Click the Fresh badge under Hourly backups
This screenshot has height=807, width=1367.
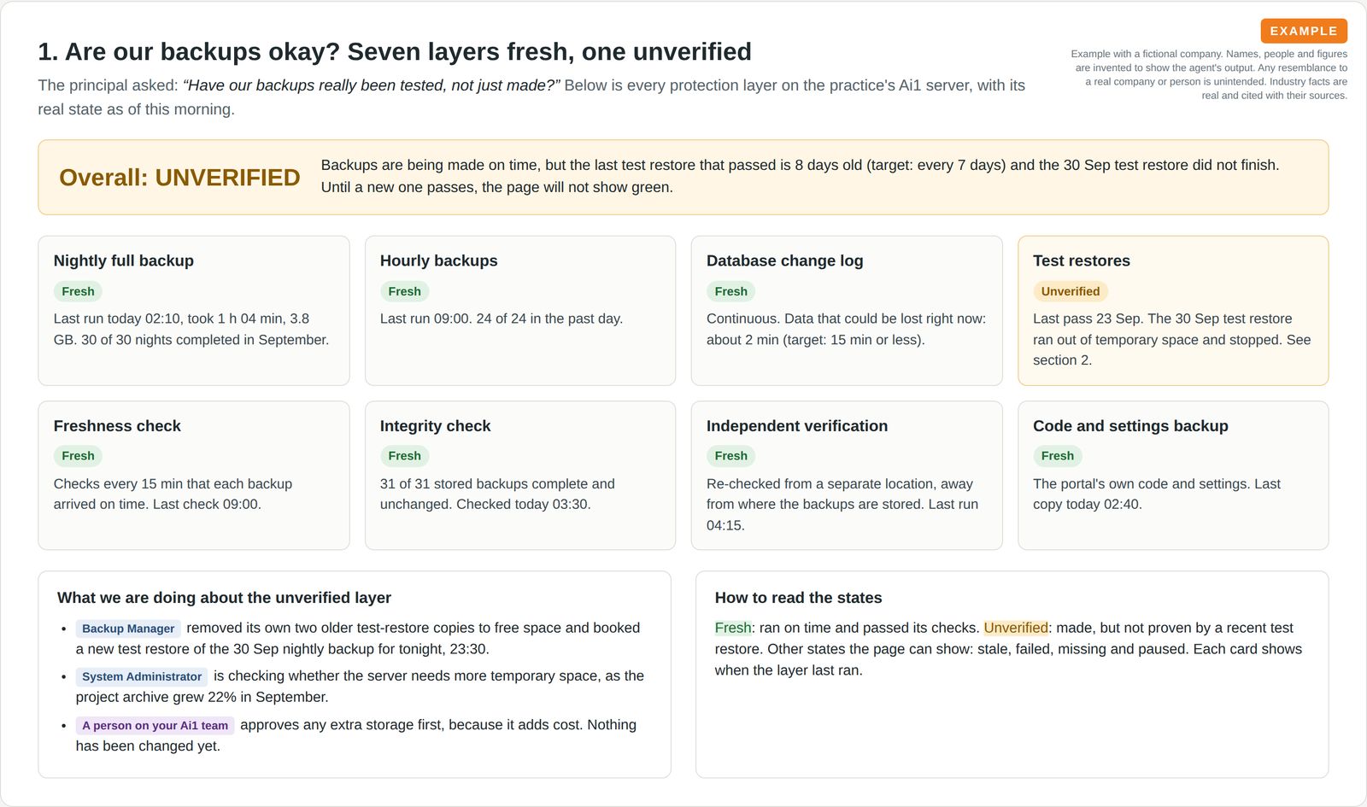click(x=404, y=291)
